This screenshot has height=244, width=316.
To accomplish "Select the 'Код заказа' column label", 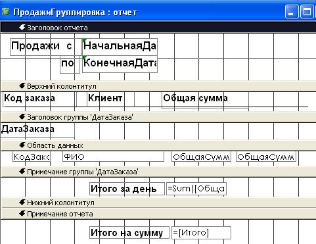I will click(x=39, y=99).
